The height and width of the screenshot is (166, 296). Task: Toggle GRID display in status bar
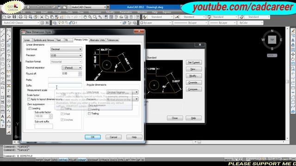55,160
